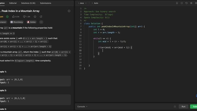The height and width of the screenshot is (111, 197).
Task: Open the Submissions tab
Action: click(x=46, y=3)
